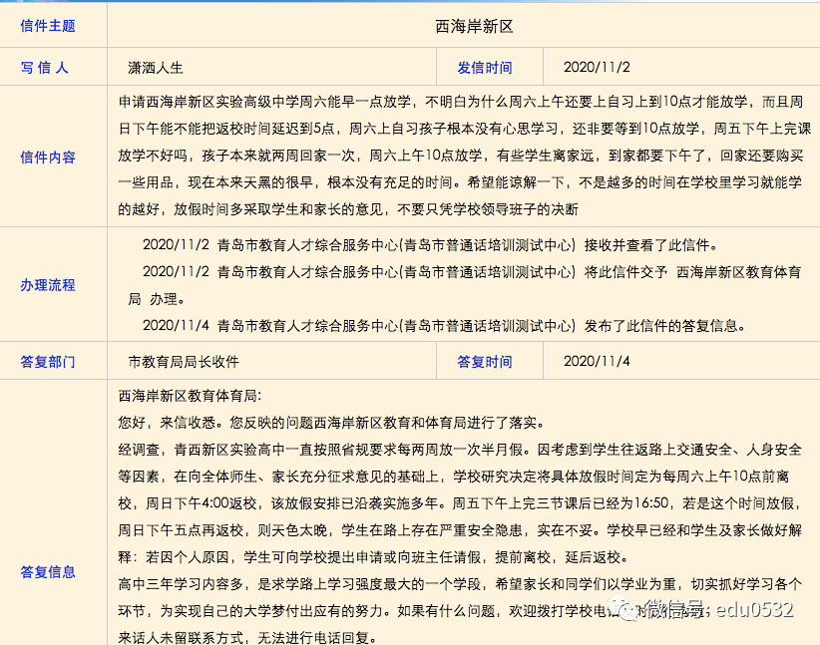
Task: Click the process entry containing 将此信件交予
Action: coord(472,272)
